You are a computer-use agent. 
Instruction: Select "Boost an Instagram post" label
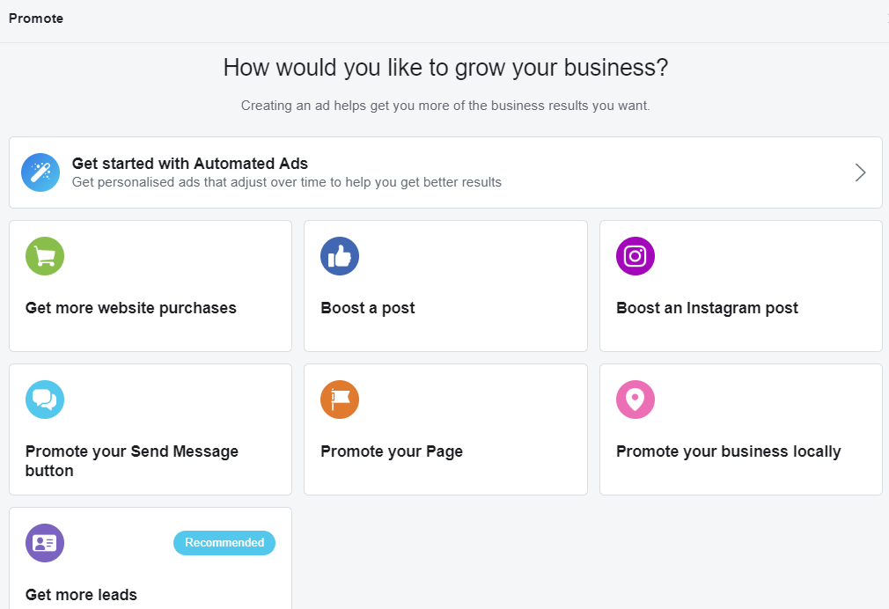point(707,308)
